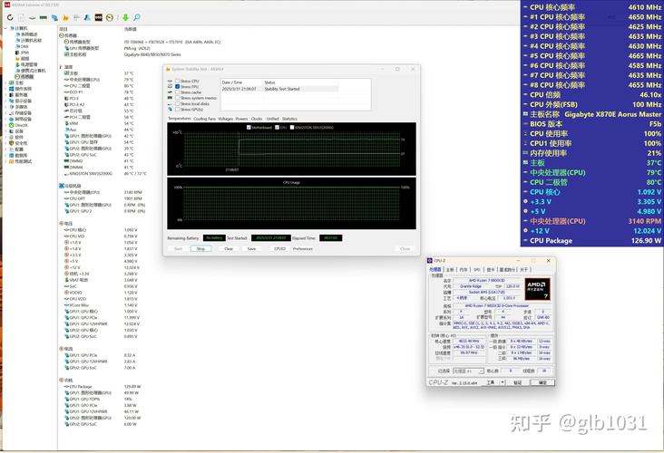Open the SPD tab in CPU-Z
This screenshot has width=664, height=453.
click(x=477, y=269)
